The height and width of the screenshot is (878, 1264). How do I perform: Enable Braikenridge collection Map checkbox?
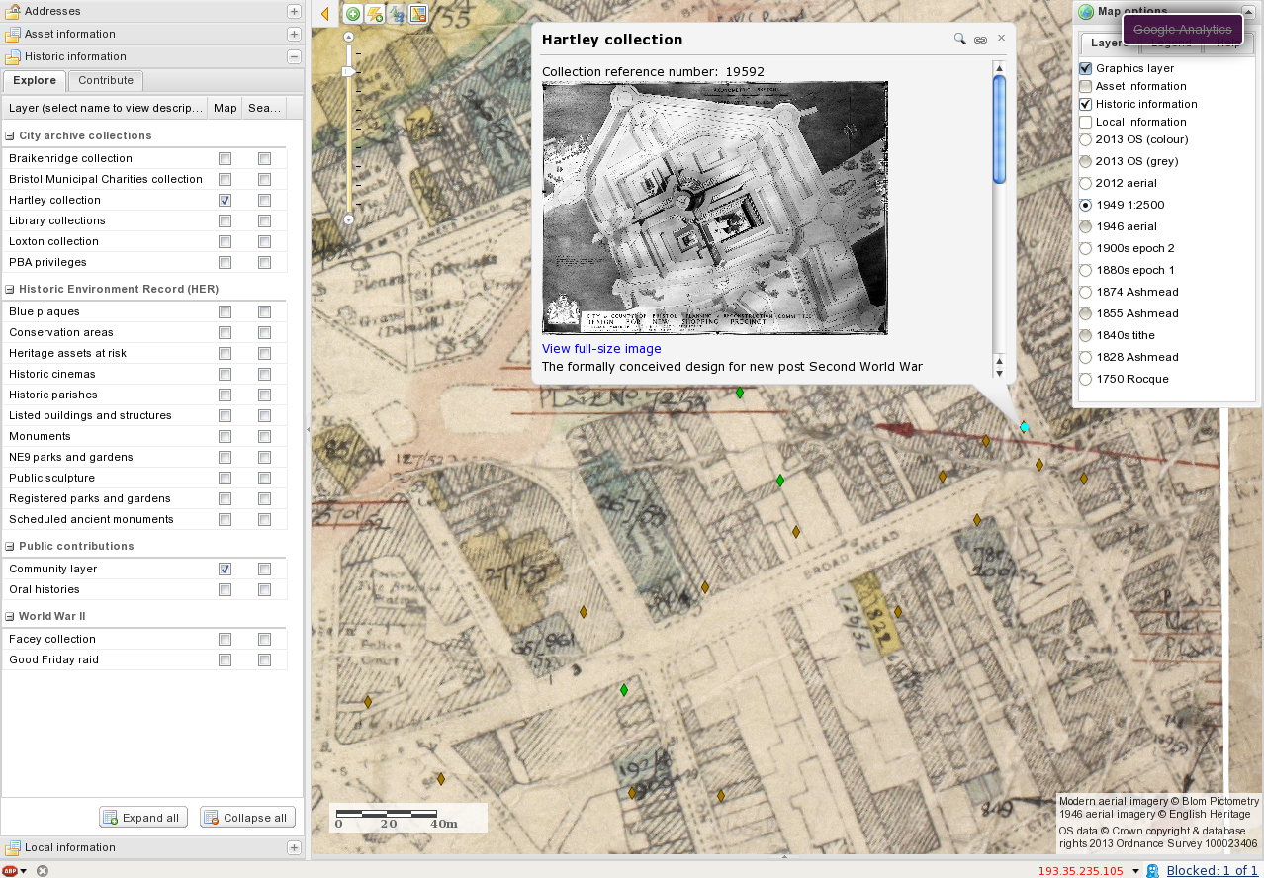coord(226,158)
